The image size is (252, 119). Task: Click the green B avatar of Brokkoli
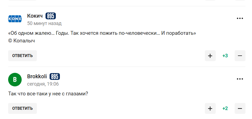pyautogui.click(x=15, y=79)
